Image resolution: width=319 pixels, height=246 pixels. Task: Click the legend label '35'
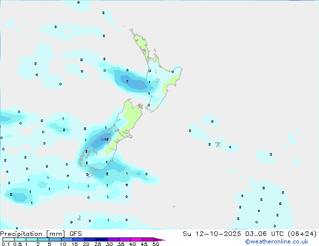pyautogui.click(x=121, y=244)
